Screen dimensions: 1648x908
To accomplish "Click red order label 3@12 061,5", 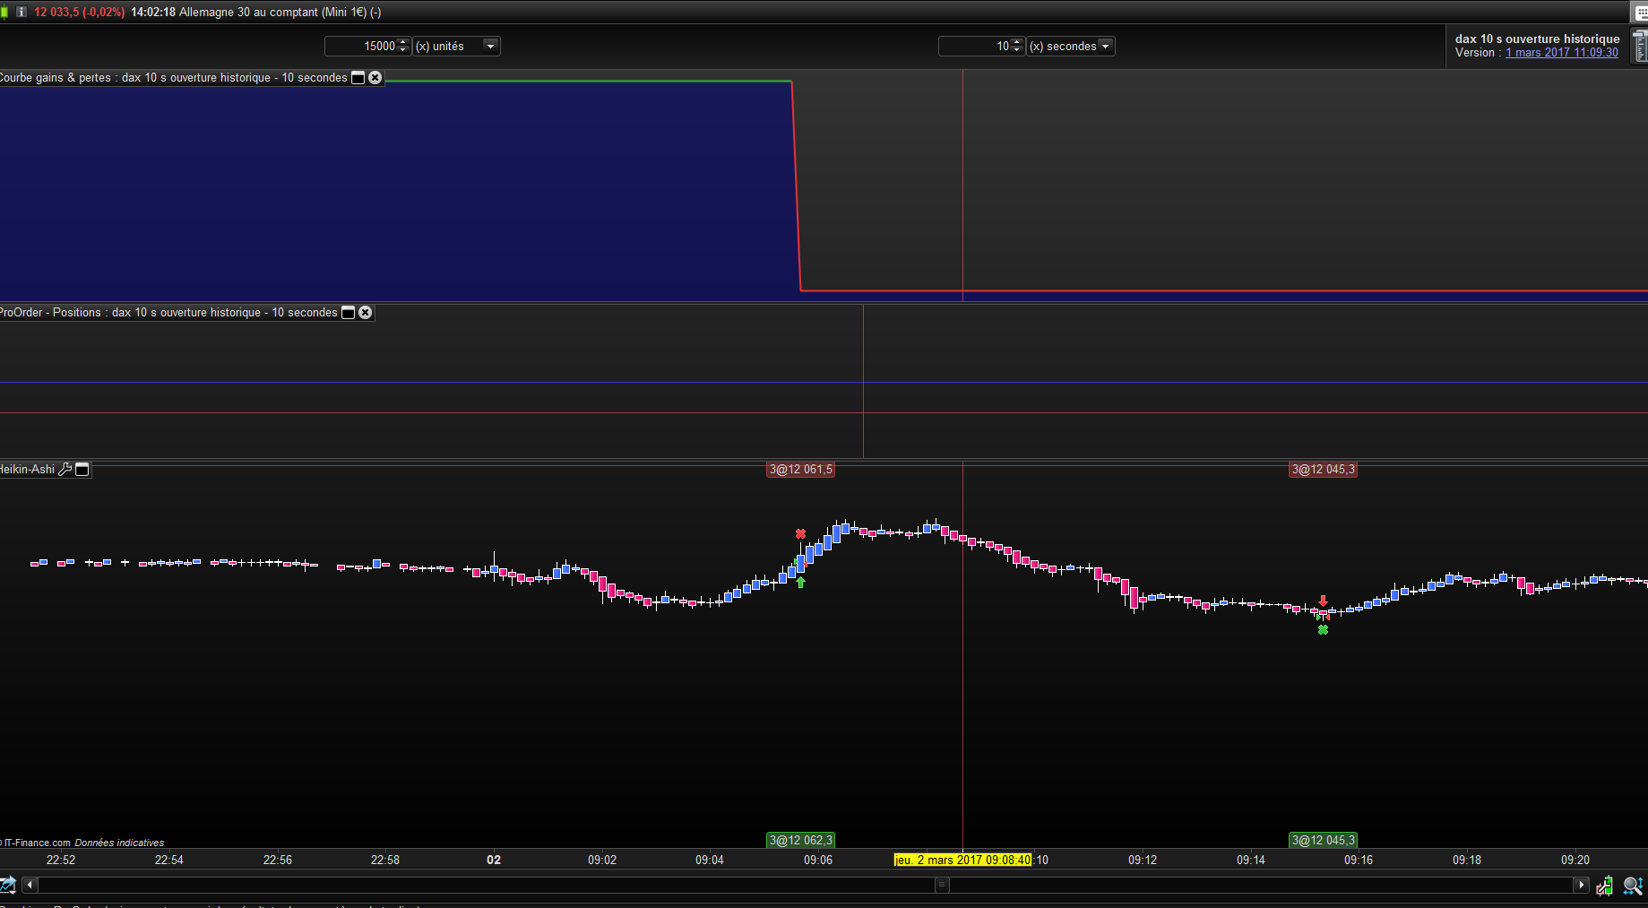I will click(801, 470).
